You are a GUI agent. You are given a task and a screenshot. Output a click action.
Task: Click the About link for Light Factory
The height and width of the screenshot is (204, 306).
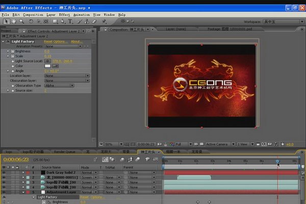pos(76,41)
